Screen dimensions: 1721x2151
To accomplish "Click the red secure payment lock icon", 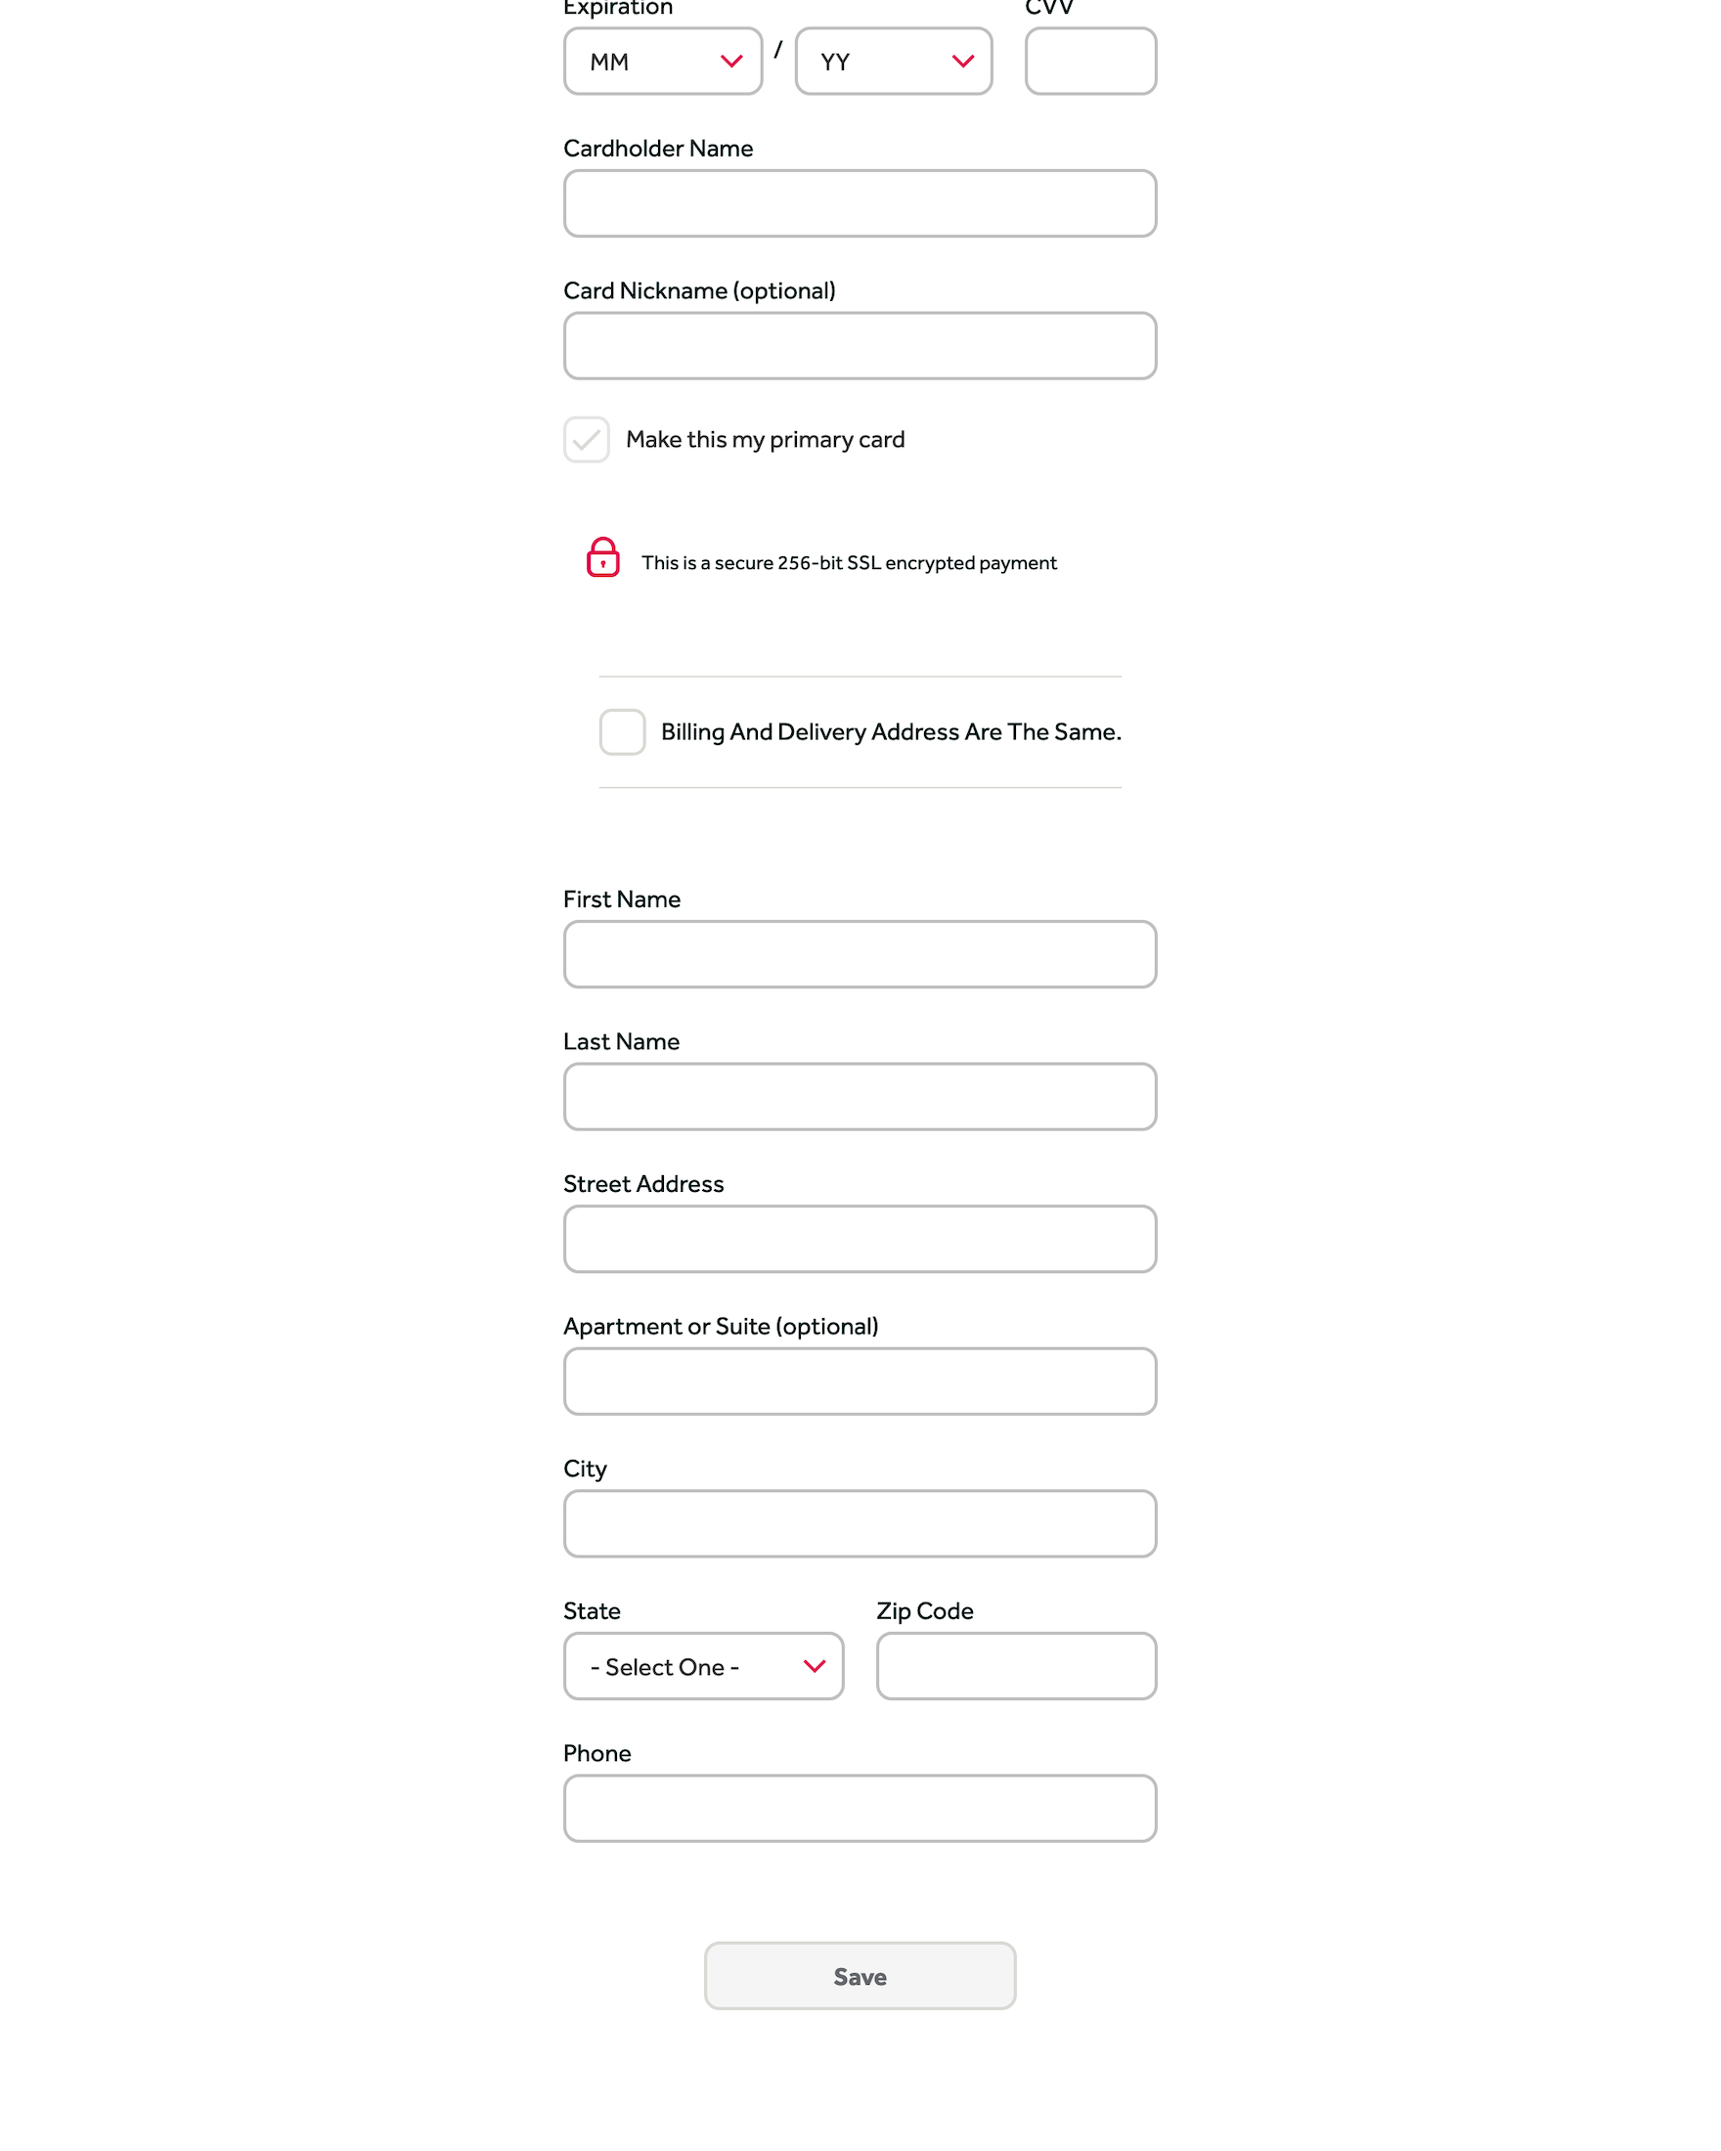I will pyautogui.click(x=602, y=557).
